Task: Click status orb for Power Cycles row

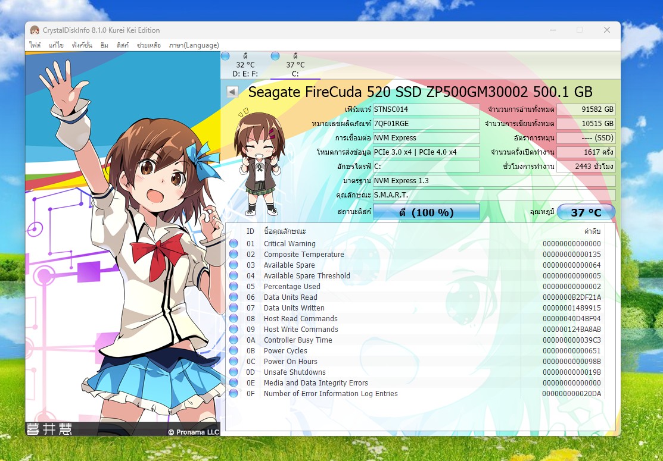Action: [x=234, y=350]
